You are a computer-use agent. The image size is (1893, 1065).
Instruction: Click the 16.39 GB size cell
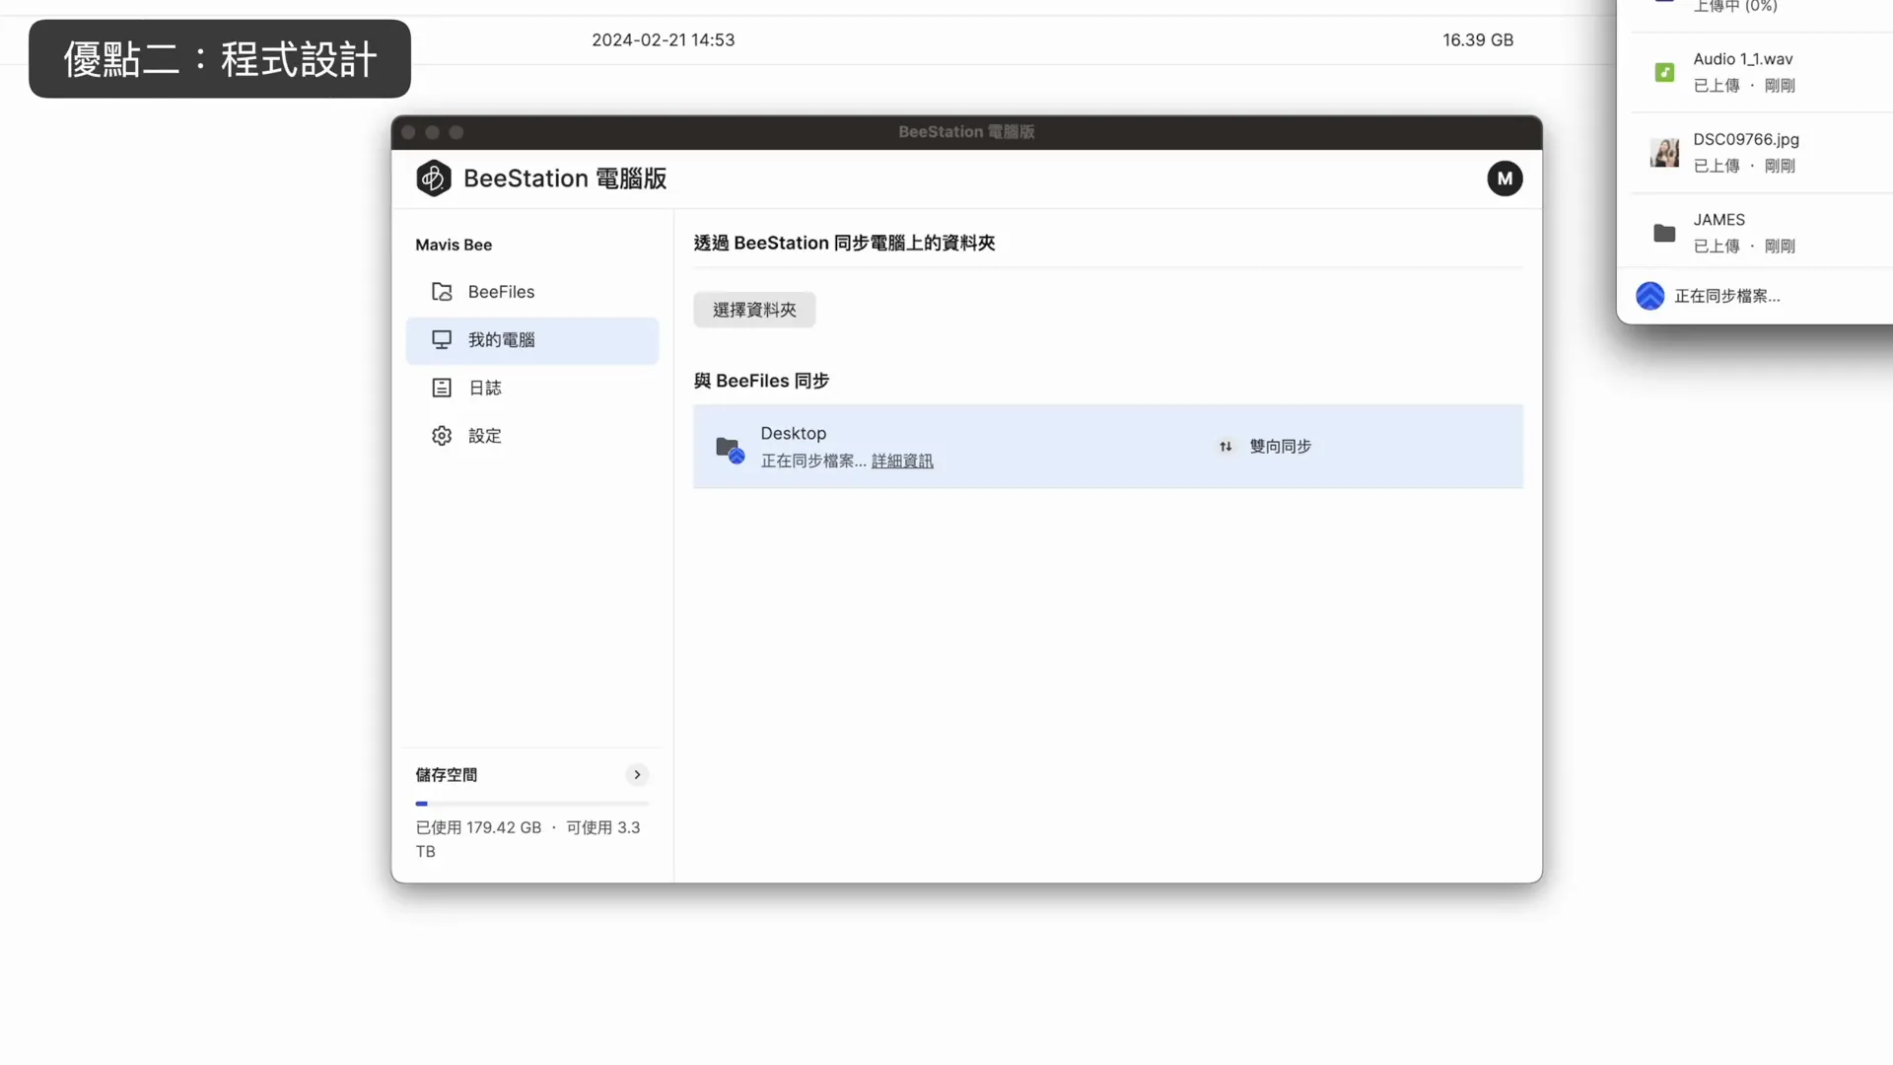[1477, 40]
